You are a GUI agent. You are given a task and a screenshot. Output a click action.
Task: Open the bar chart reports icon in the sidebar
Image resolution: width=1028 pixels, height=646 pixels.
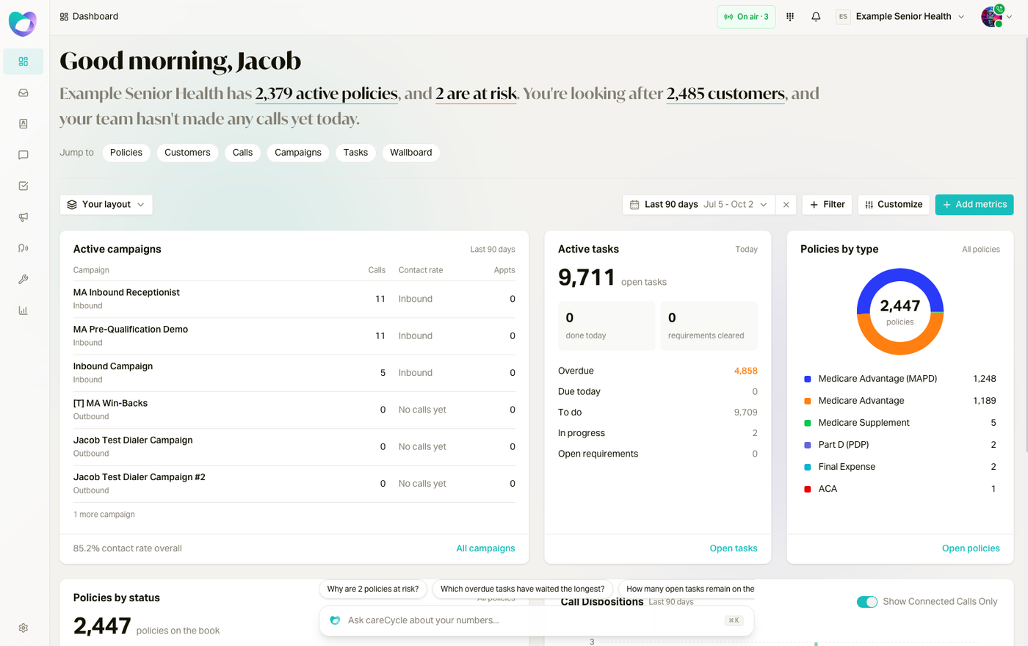click(23, 311)
